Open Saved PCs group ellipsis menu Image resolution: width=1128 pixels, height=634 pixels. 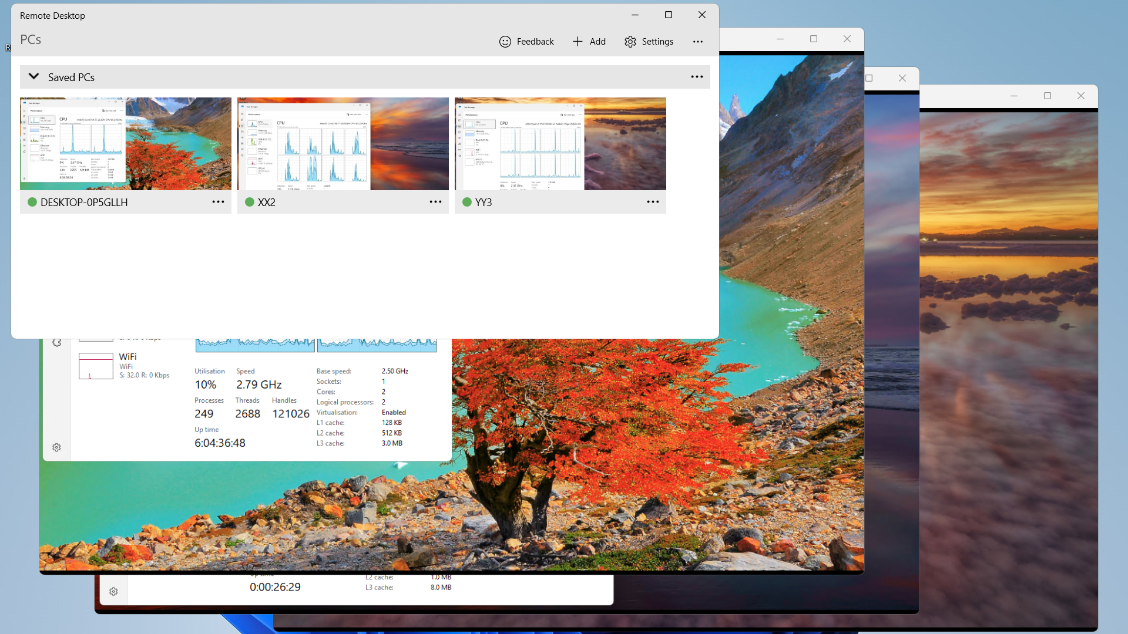tap(697, 77)
